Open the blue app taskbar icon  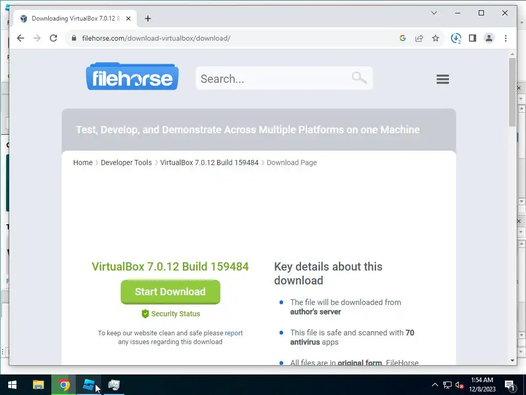[x=88, y=385]
